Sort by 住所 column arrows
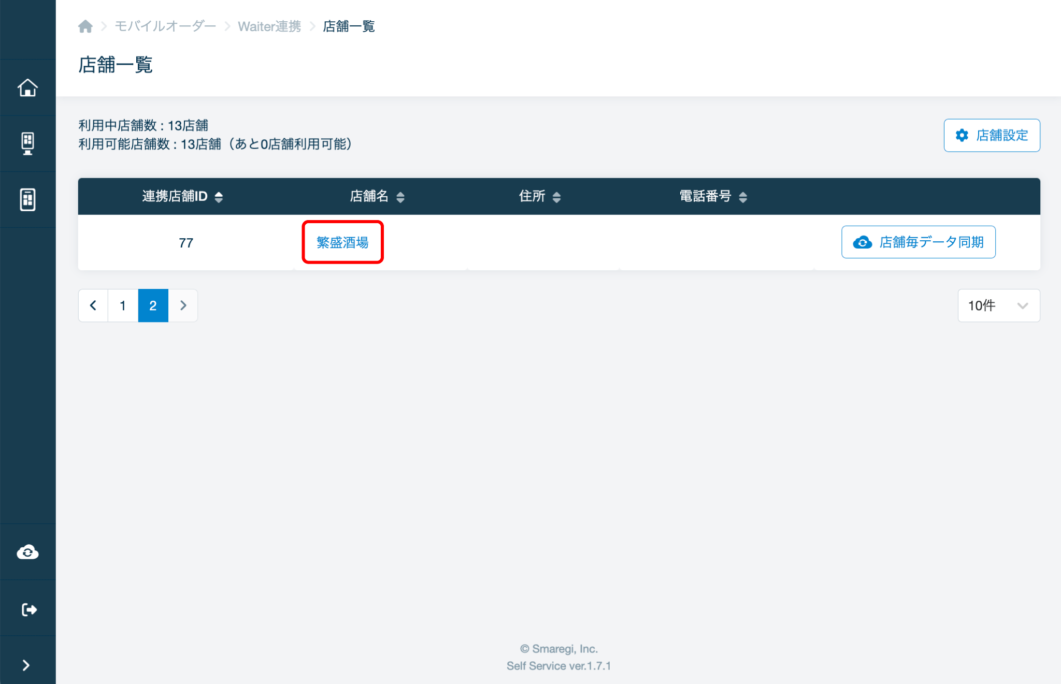 coord(556,197)
